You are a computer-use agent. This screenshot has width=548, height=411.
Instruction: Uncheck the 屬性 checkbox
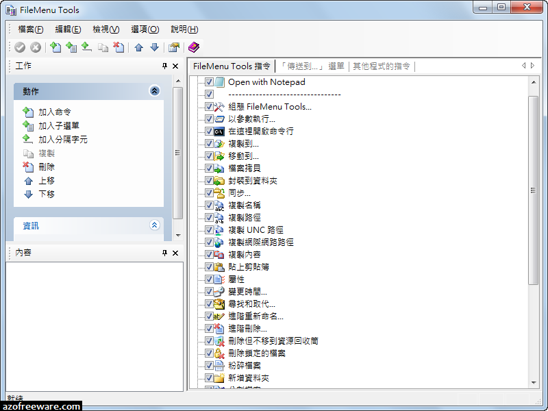click(x=209, y=279)
